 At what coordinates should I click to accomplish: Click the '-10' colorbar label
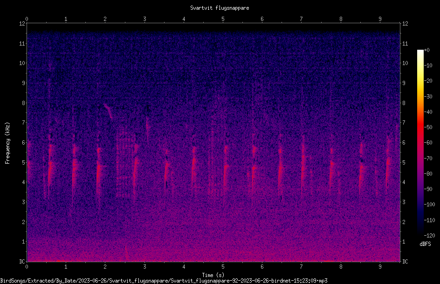coord(428,66)
